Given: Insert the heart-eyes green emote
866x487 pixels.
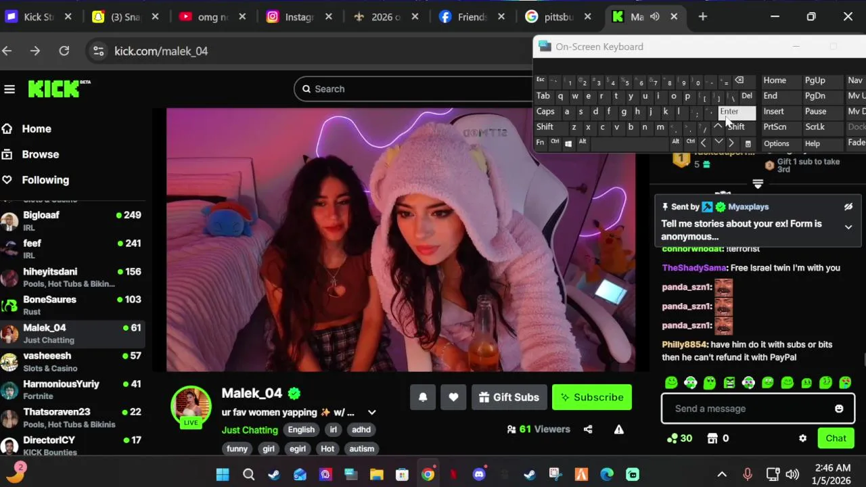Looking at the screenshot, I should point(845,383).
